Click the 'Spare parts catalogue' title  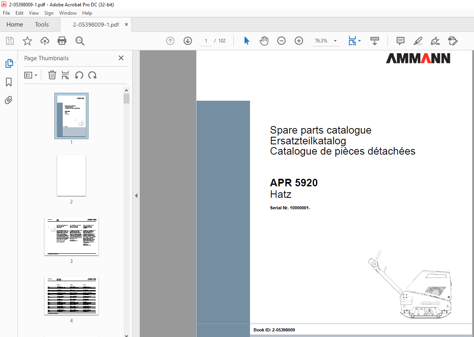point(321,130)
